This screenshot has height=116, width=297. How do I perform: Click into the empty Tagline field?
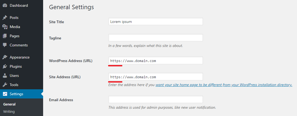click(x=156, y=38)
